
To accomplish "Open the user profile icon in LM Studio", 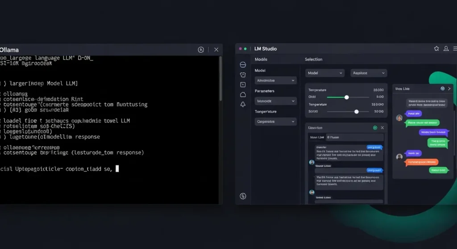I will click(x=446, y=49).
